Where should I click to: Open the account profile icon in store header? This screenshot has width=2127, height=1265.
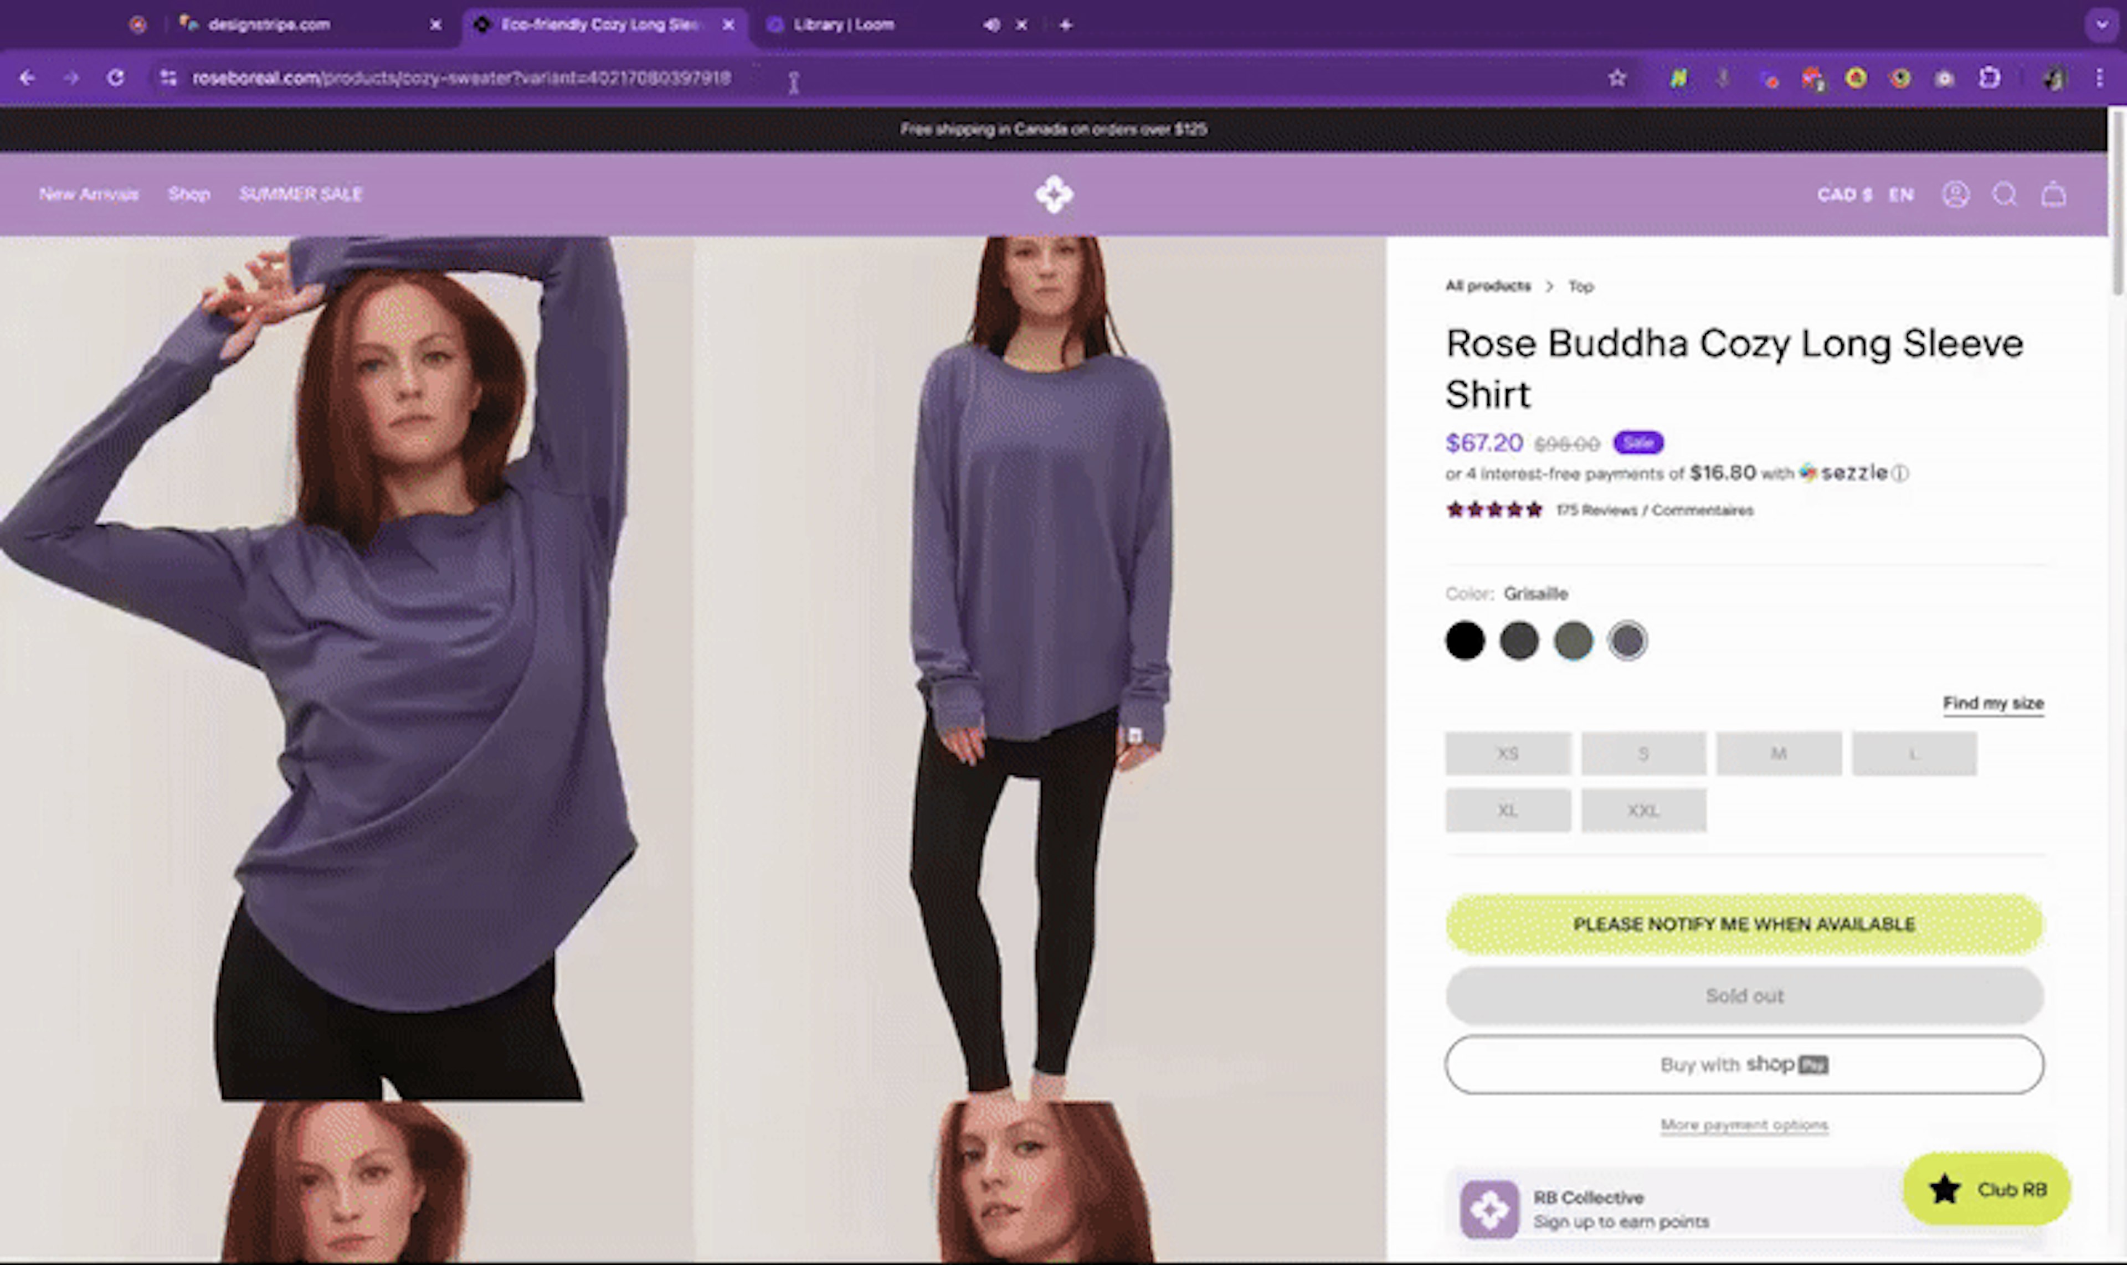coord(1956,194)
